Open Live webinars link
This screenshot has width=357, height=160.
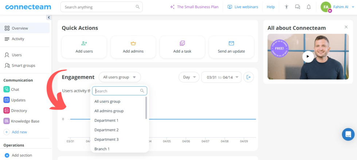pos(243,7)
